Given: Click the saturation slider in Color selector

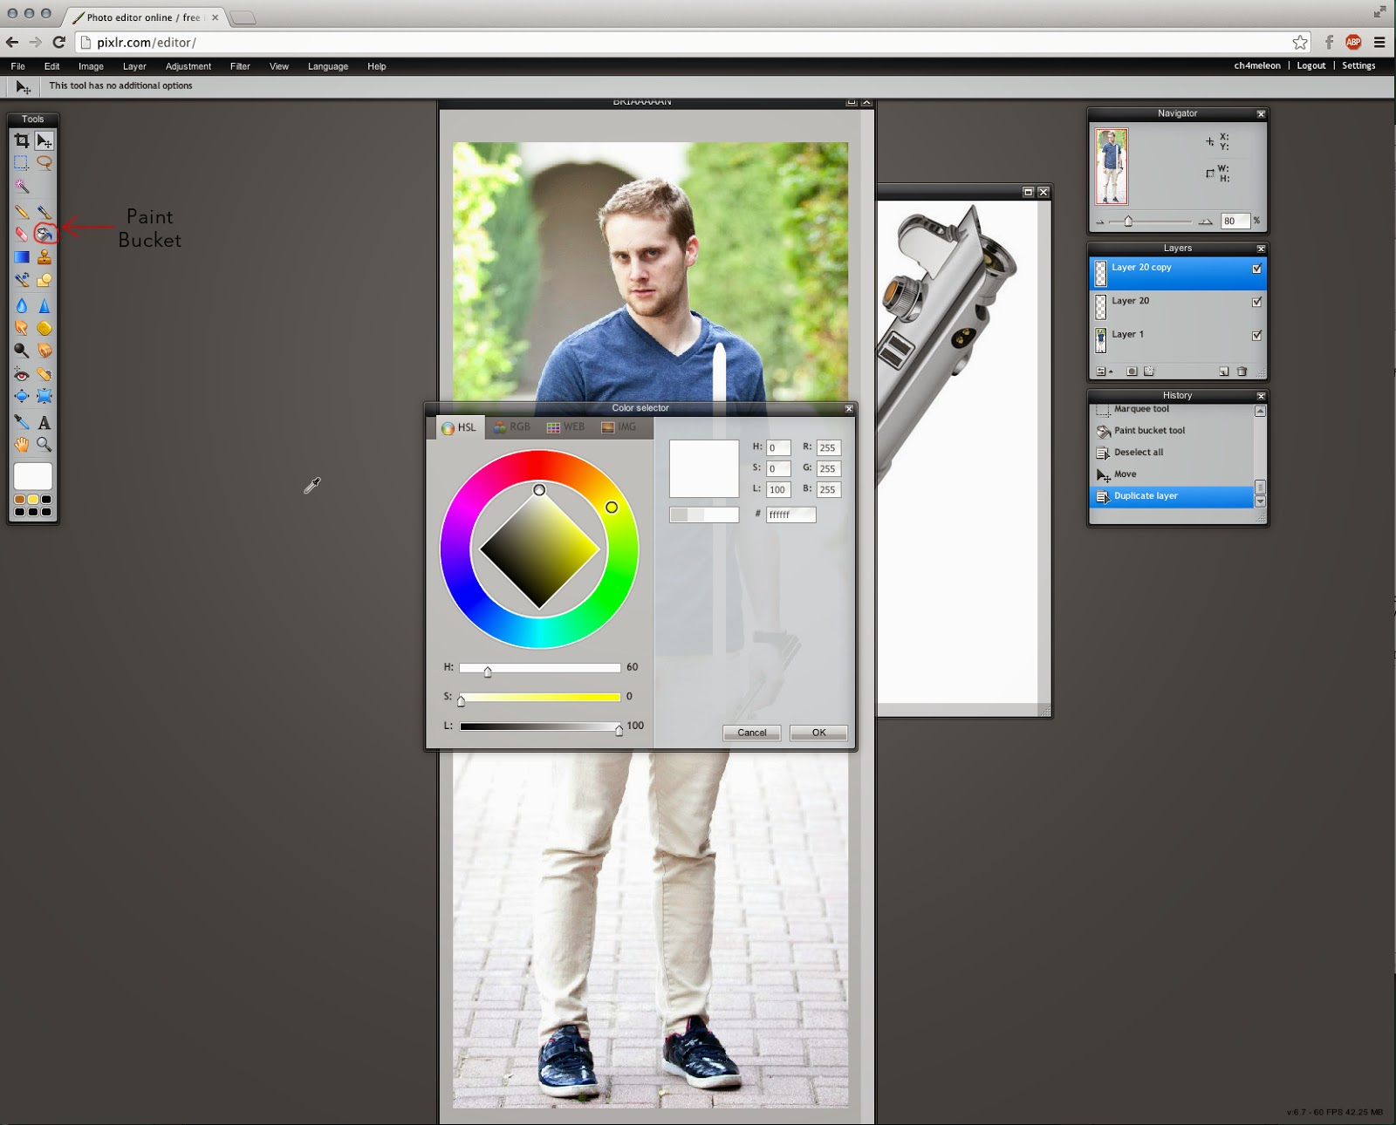Looking at the screenshot, I should (x=540, y=697).
